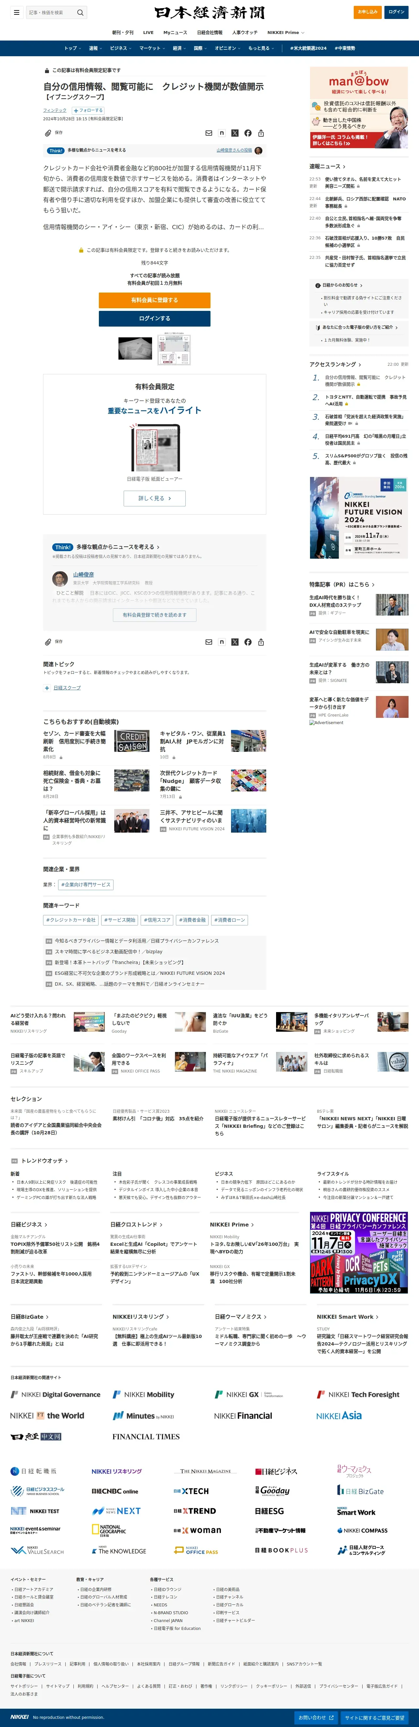Click the top Facebook share icon
The width and height of the screenshot is (419, 1727).
(248, 133)
